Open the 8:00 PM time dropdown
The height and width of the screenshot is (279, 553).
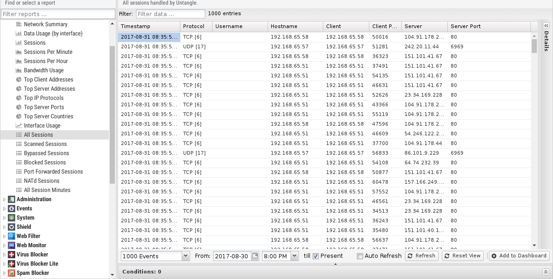[x=294, y=256]
